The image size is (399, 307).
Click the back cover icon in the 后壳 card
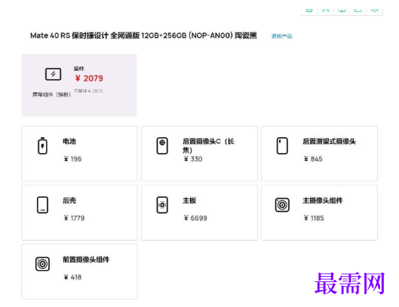pyautogui.click(x=42, y=205)
